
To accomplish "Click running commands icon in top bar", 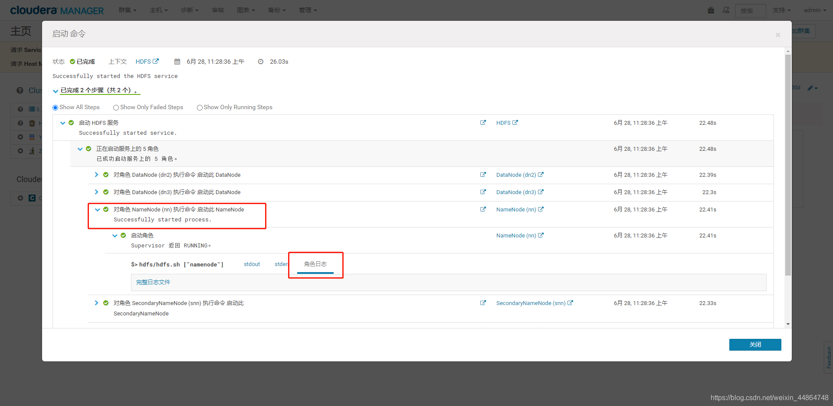I will (726, 10).
